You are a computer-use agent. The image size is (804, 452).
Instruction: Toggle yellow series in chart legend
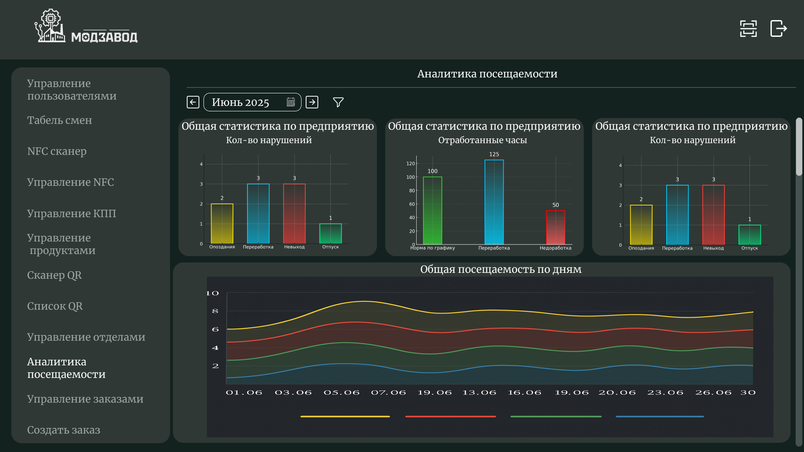[345, 416]
